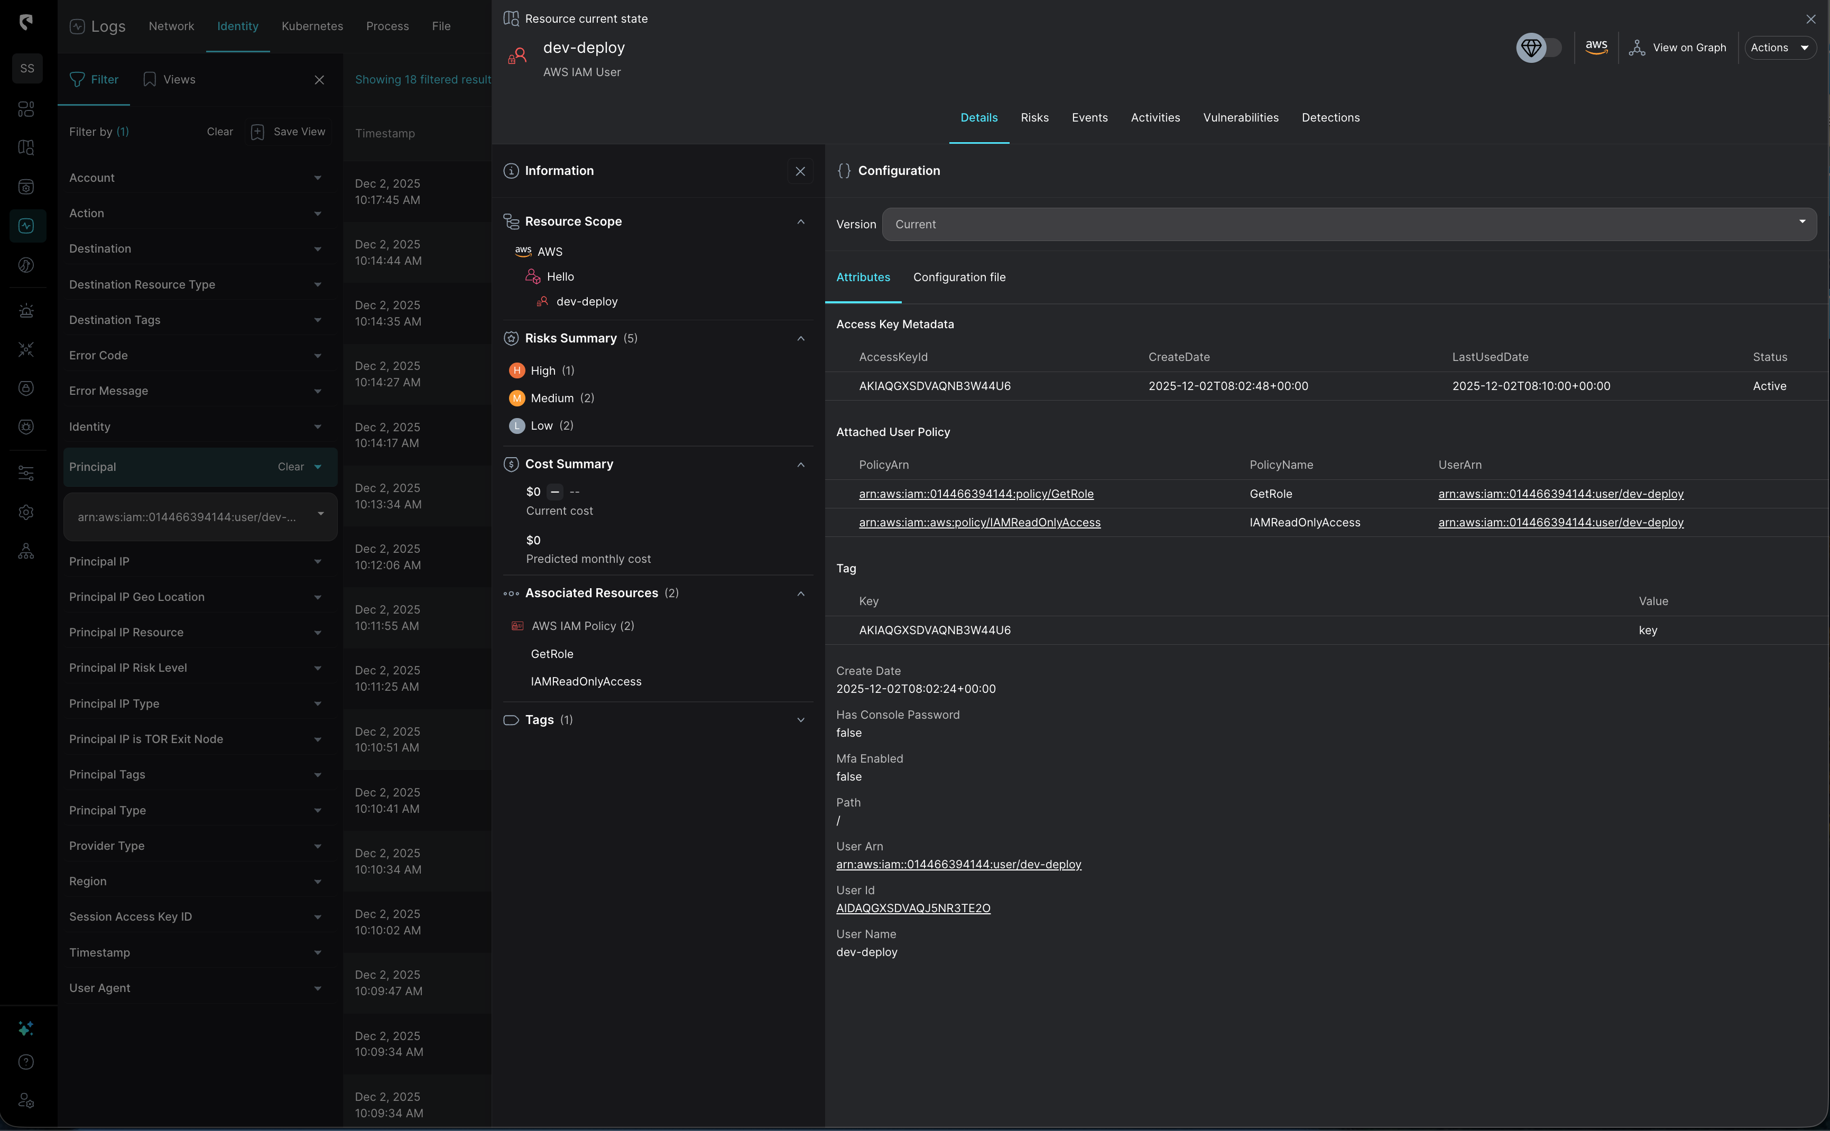Viewport: 1830px width, 1131px height.
Task: Switch to the Configuration file tab
Action: tap(959, 277)
